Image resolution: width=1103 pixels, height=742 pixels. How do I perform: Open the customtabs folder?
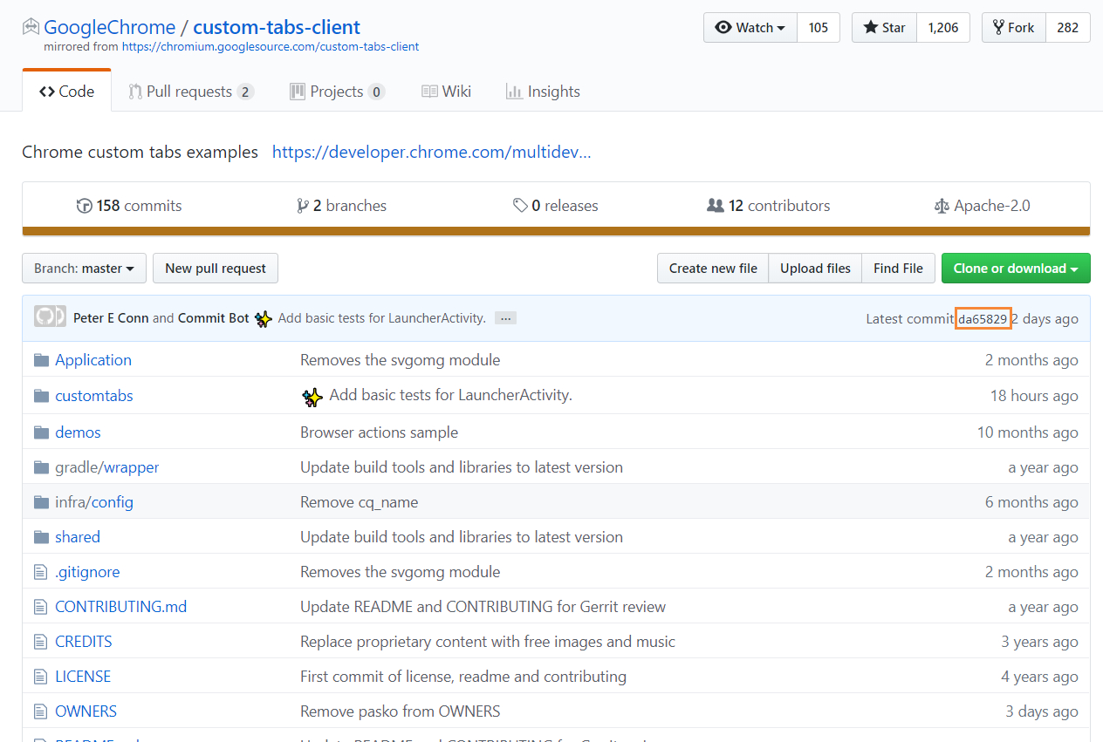click(94, 396)
